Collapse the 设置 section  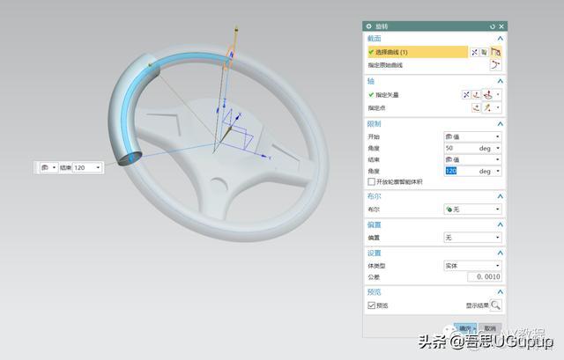[x=500, y=253]
